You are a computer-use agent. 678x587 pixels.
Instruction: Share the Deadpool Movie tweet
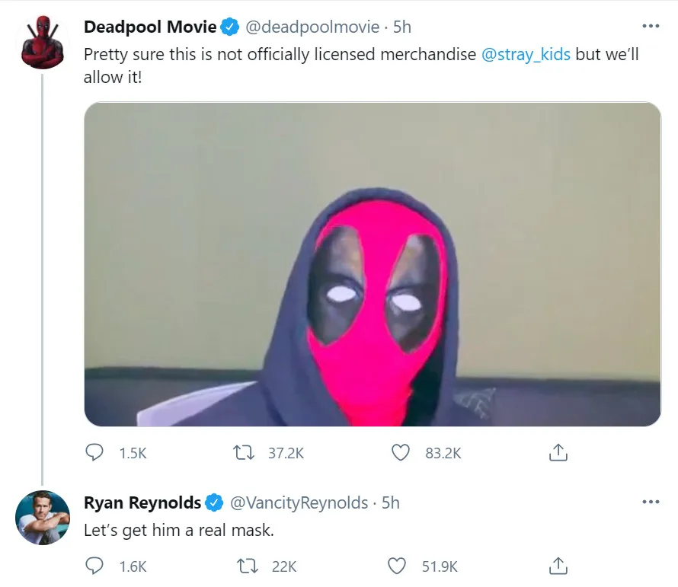point(558,453)
